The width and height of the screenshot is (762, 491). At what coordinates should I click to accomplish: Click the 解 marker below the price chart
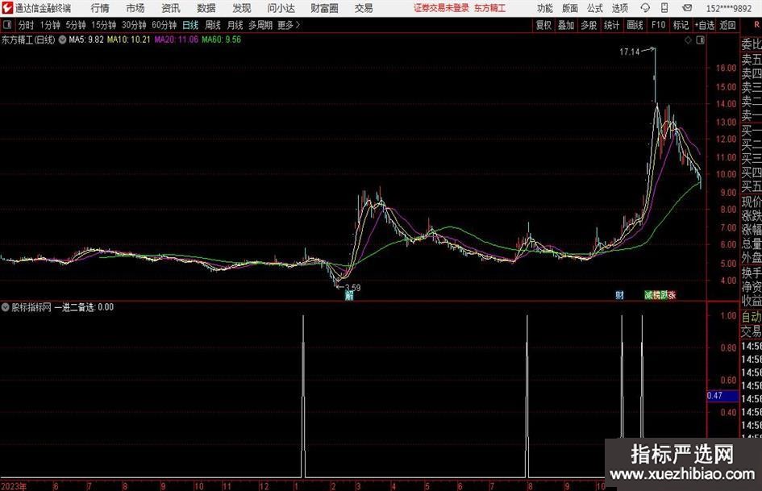click(349, 295)
